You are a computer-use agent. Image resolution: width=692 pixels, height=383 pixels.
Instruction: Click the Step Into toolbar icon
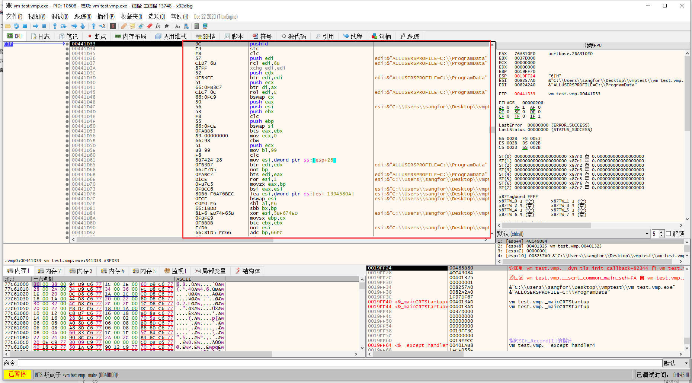coord(55,26)
